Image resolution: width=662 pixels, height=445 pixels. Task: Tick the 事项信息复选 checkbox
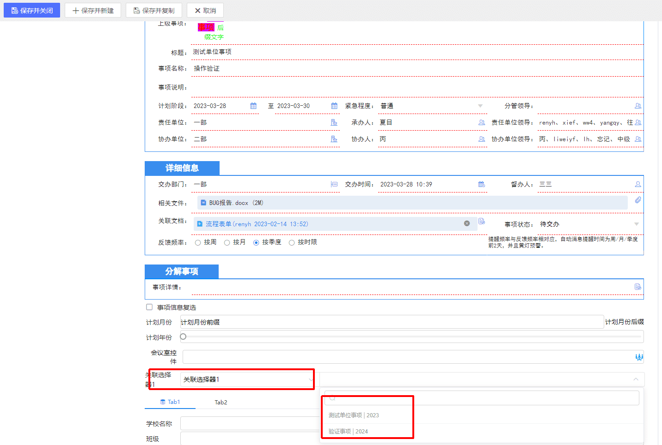click(149, 307)
